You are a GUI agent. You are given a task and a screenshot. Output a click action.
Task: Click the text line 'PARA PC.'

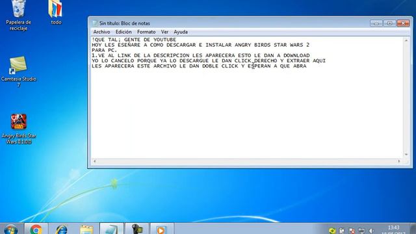tap(105, 50)
